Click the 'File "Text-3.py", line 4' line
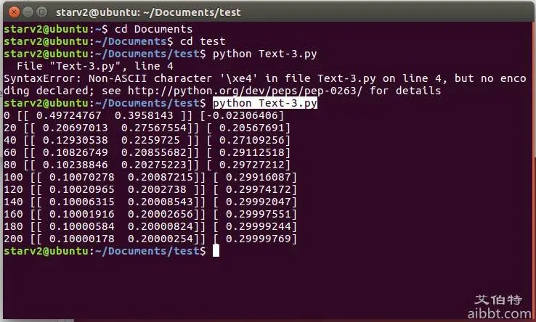The image size is (536, 322). [95, 66]
